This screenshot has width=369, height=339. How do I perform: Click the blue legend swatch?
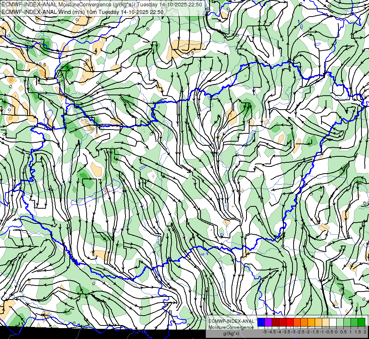pos(261,322)
